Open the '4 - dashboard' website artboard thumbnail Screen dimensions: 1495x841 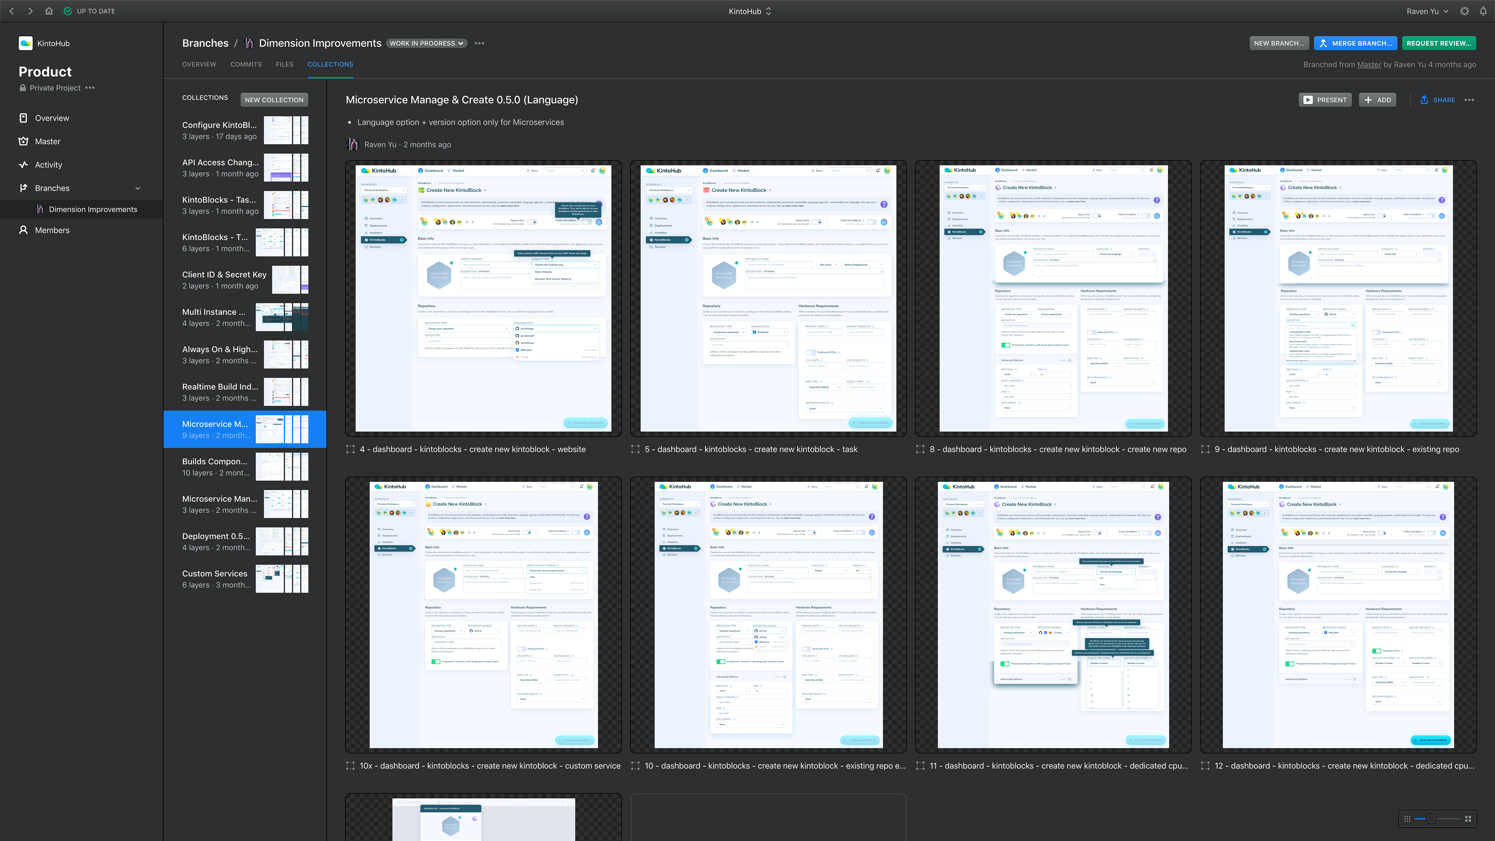pyautogui.click(x=484, y=298)
